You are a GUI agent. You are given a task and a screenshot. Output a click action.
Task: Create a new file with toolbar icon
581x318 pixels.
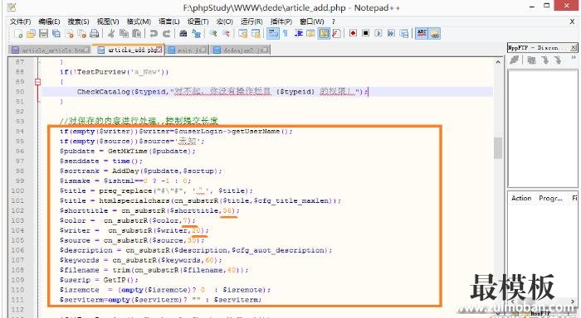pos(18,34)
